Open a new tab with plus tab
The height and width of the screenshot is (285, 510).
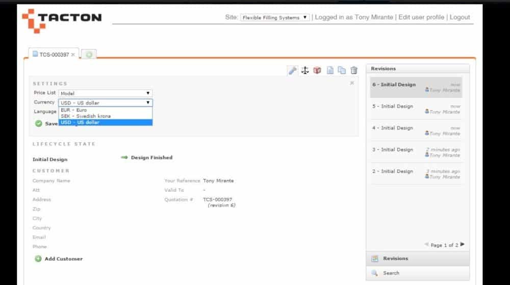(89, 55)
